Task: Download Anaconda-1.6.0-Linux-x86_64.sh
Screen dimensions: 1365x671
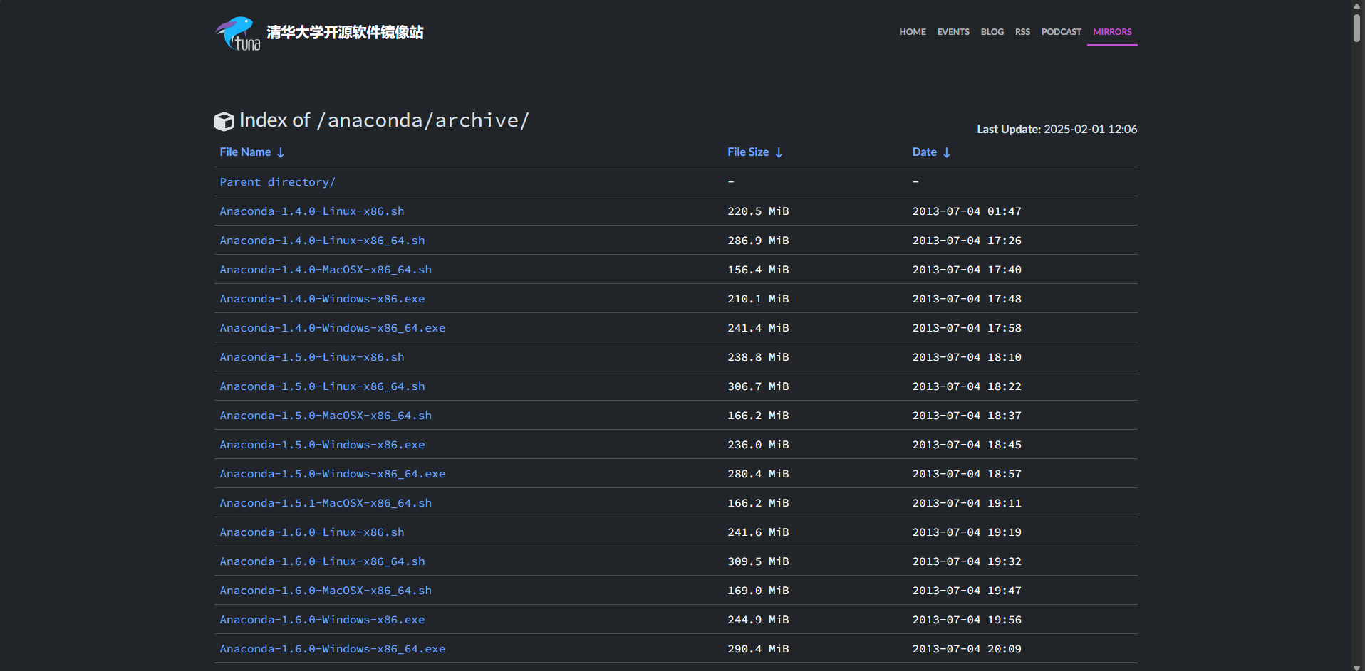Action: pos(322,561)
